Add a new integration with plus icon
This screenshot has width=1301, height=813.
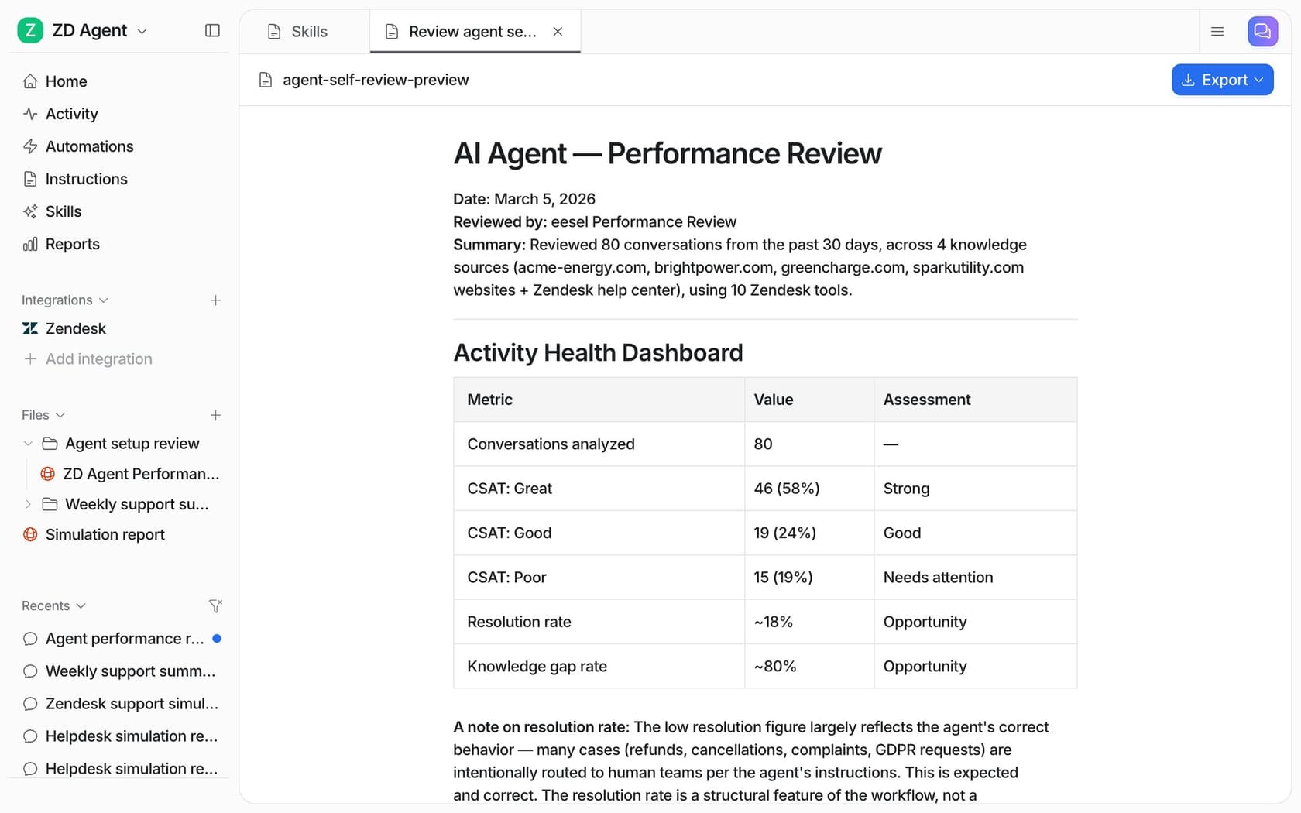(215, 300)
